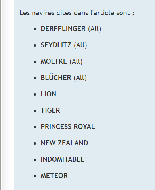Open the BLÜCHER ship link

(x=56, y=78)
